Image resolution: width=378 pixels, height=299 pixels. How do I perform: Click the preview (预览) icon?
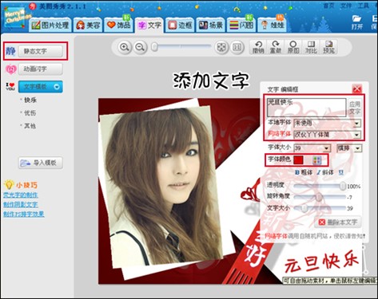(x=328, y=47)
